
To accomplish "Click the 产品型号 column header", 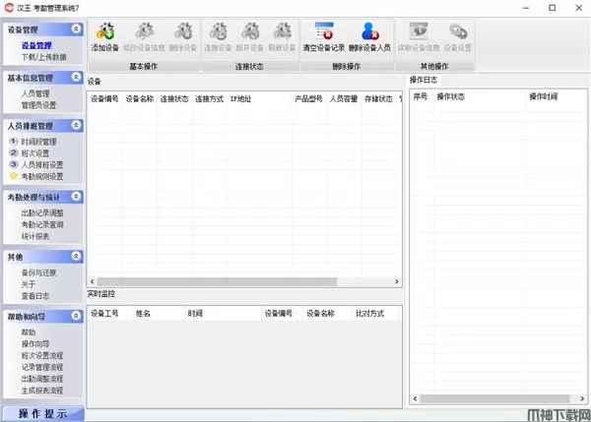I will 308,99.
